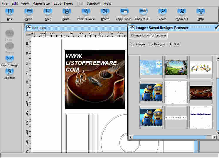This screenshot has height=158, width=219.
Task: Click the Zoom toolbar icon
Action: [162, 11]
